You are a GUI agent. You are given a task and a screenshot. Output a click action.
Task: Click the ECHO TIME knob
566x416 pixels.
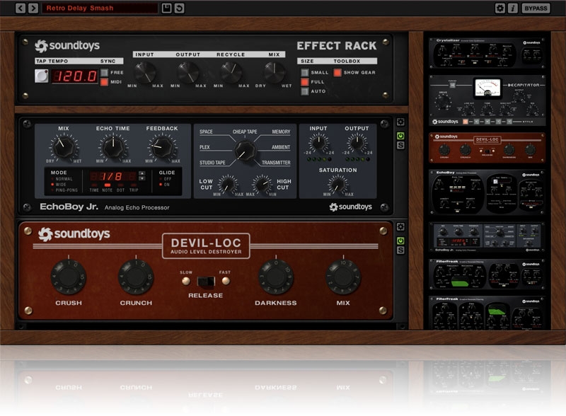click(113, 147)
